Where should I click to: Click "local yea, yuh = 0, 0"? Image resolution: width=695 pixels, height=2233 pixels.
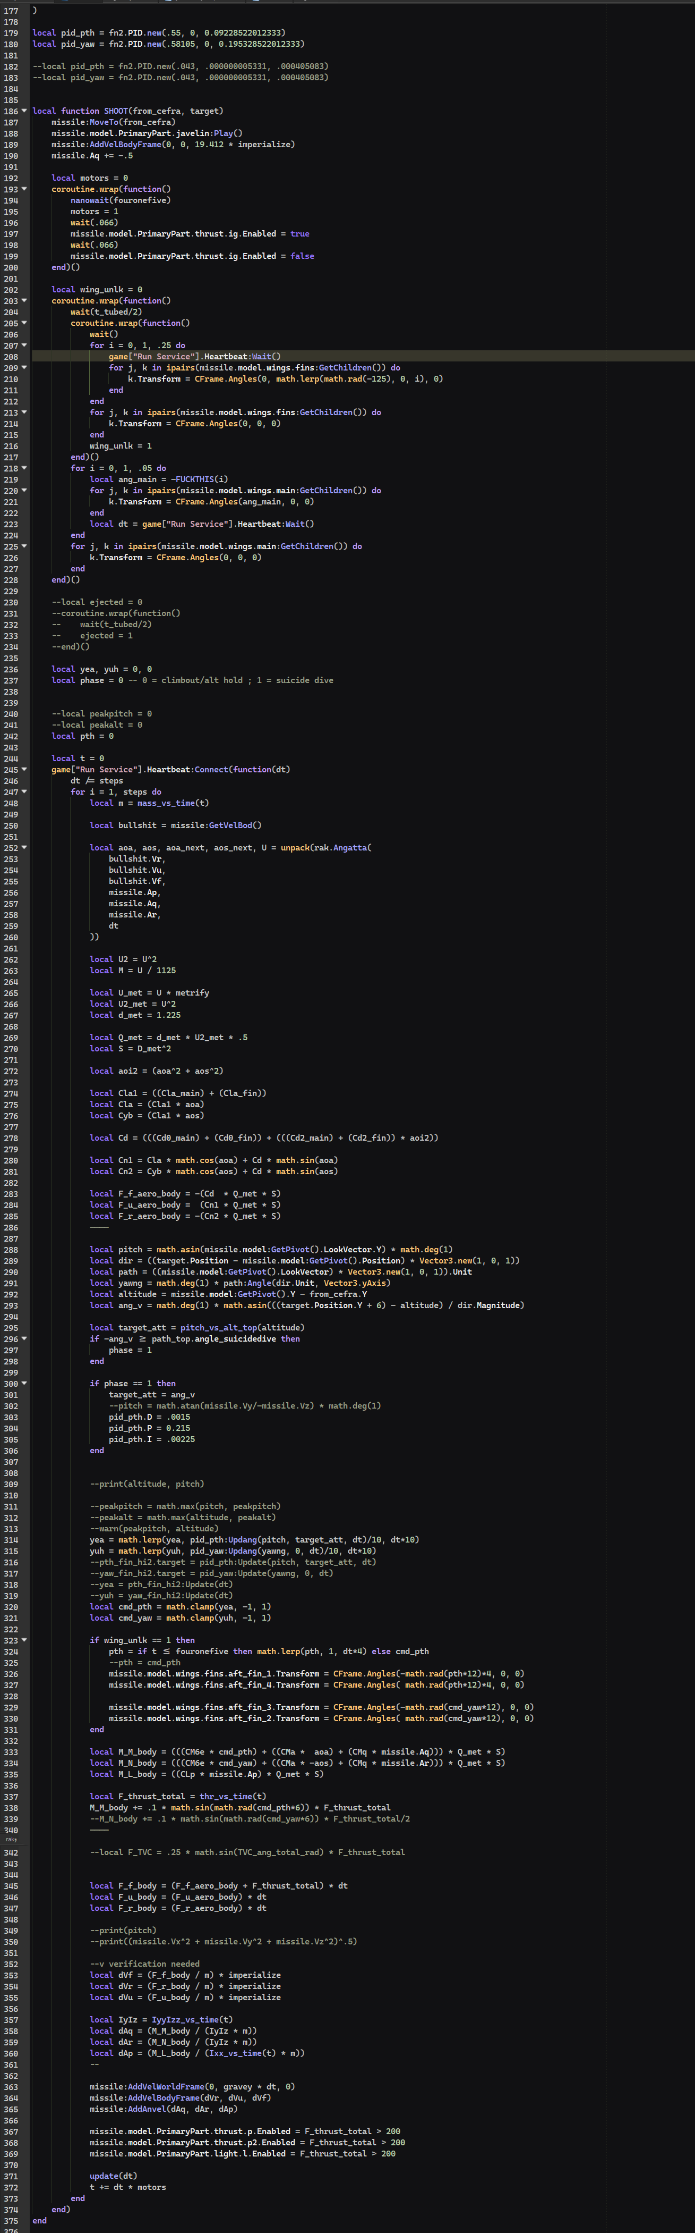101,669
